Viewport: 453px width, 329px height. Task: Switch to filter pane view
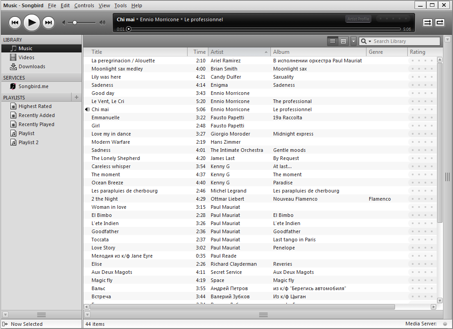tap(343, 41)
